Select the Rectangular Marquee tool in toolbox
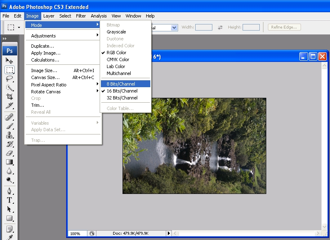Viewport: 330px width, 240px height. (9, 70)
